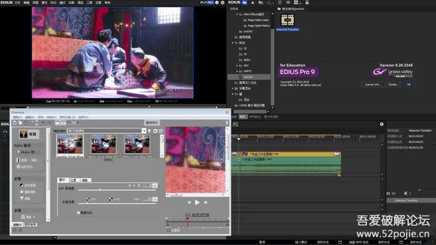This screenshot has height=245, width=436.
Task: Click Vitascene Transition row in information panel
Action: [x=411, y=200]
